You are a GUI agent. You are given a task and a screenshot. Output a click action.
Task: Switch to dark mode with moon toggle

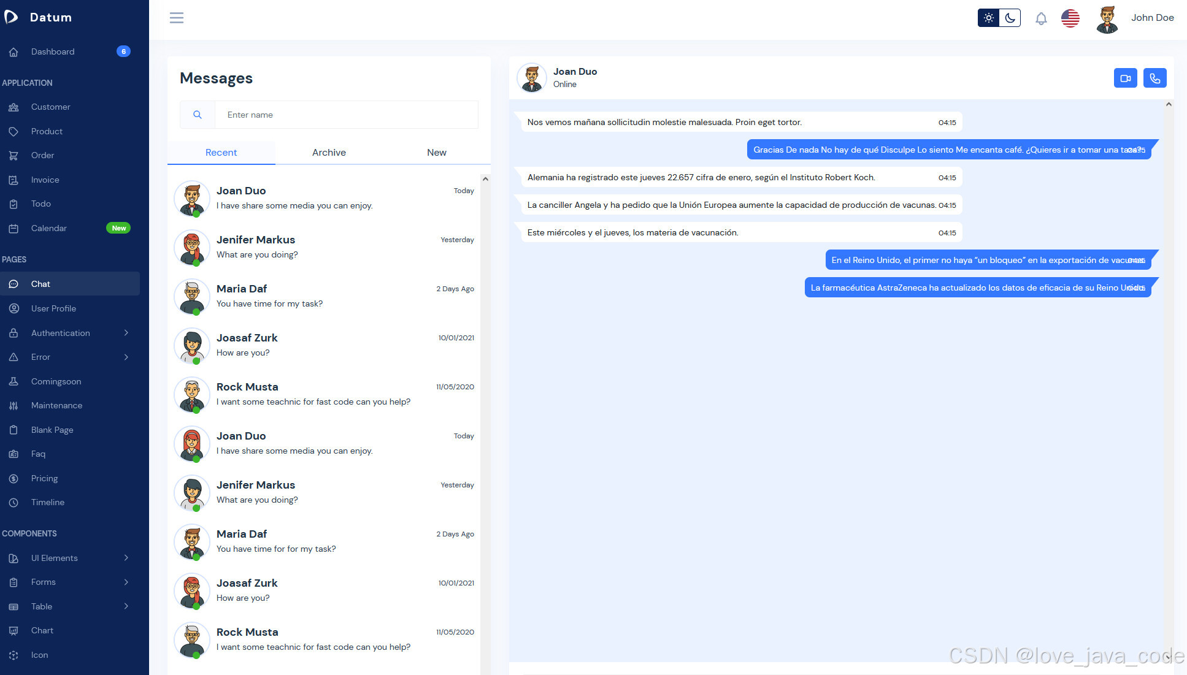pos(1010,18)
